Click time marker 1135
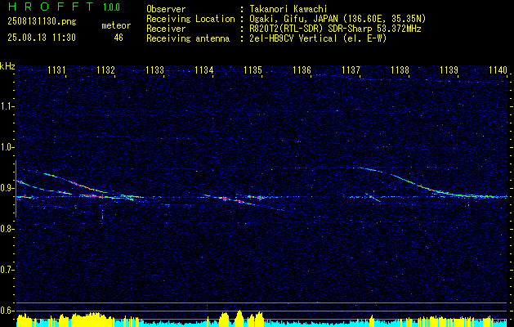514x327 pixels. 253,70
